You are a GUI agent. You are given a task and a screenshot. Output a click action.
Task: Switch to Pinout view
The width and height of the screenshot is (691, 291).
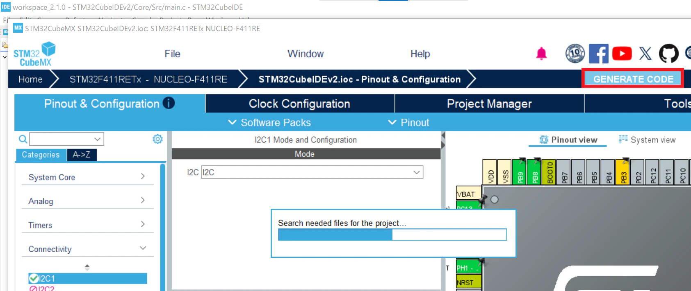(568, 140)
